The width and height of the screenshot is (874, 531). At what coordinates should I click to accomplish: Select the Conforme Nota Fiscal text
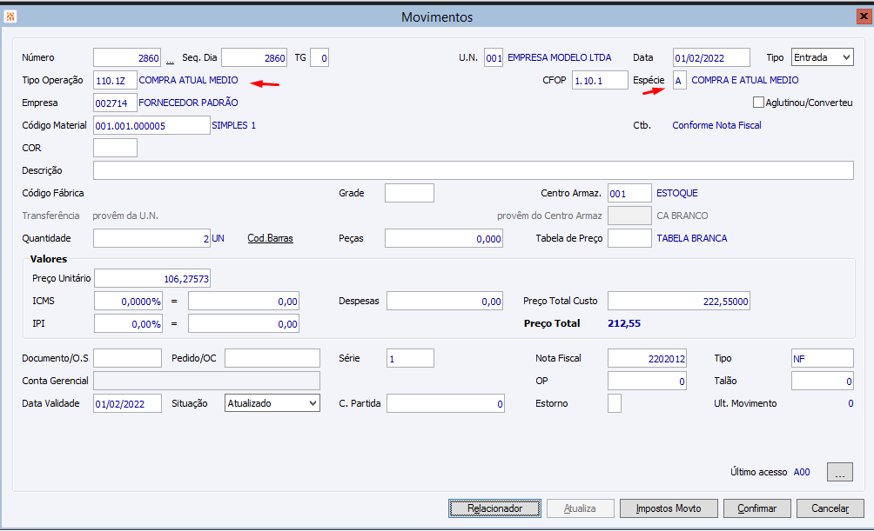coord(716,125)
